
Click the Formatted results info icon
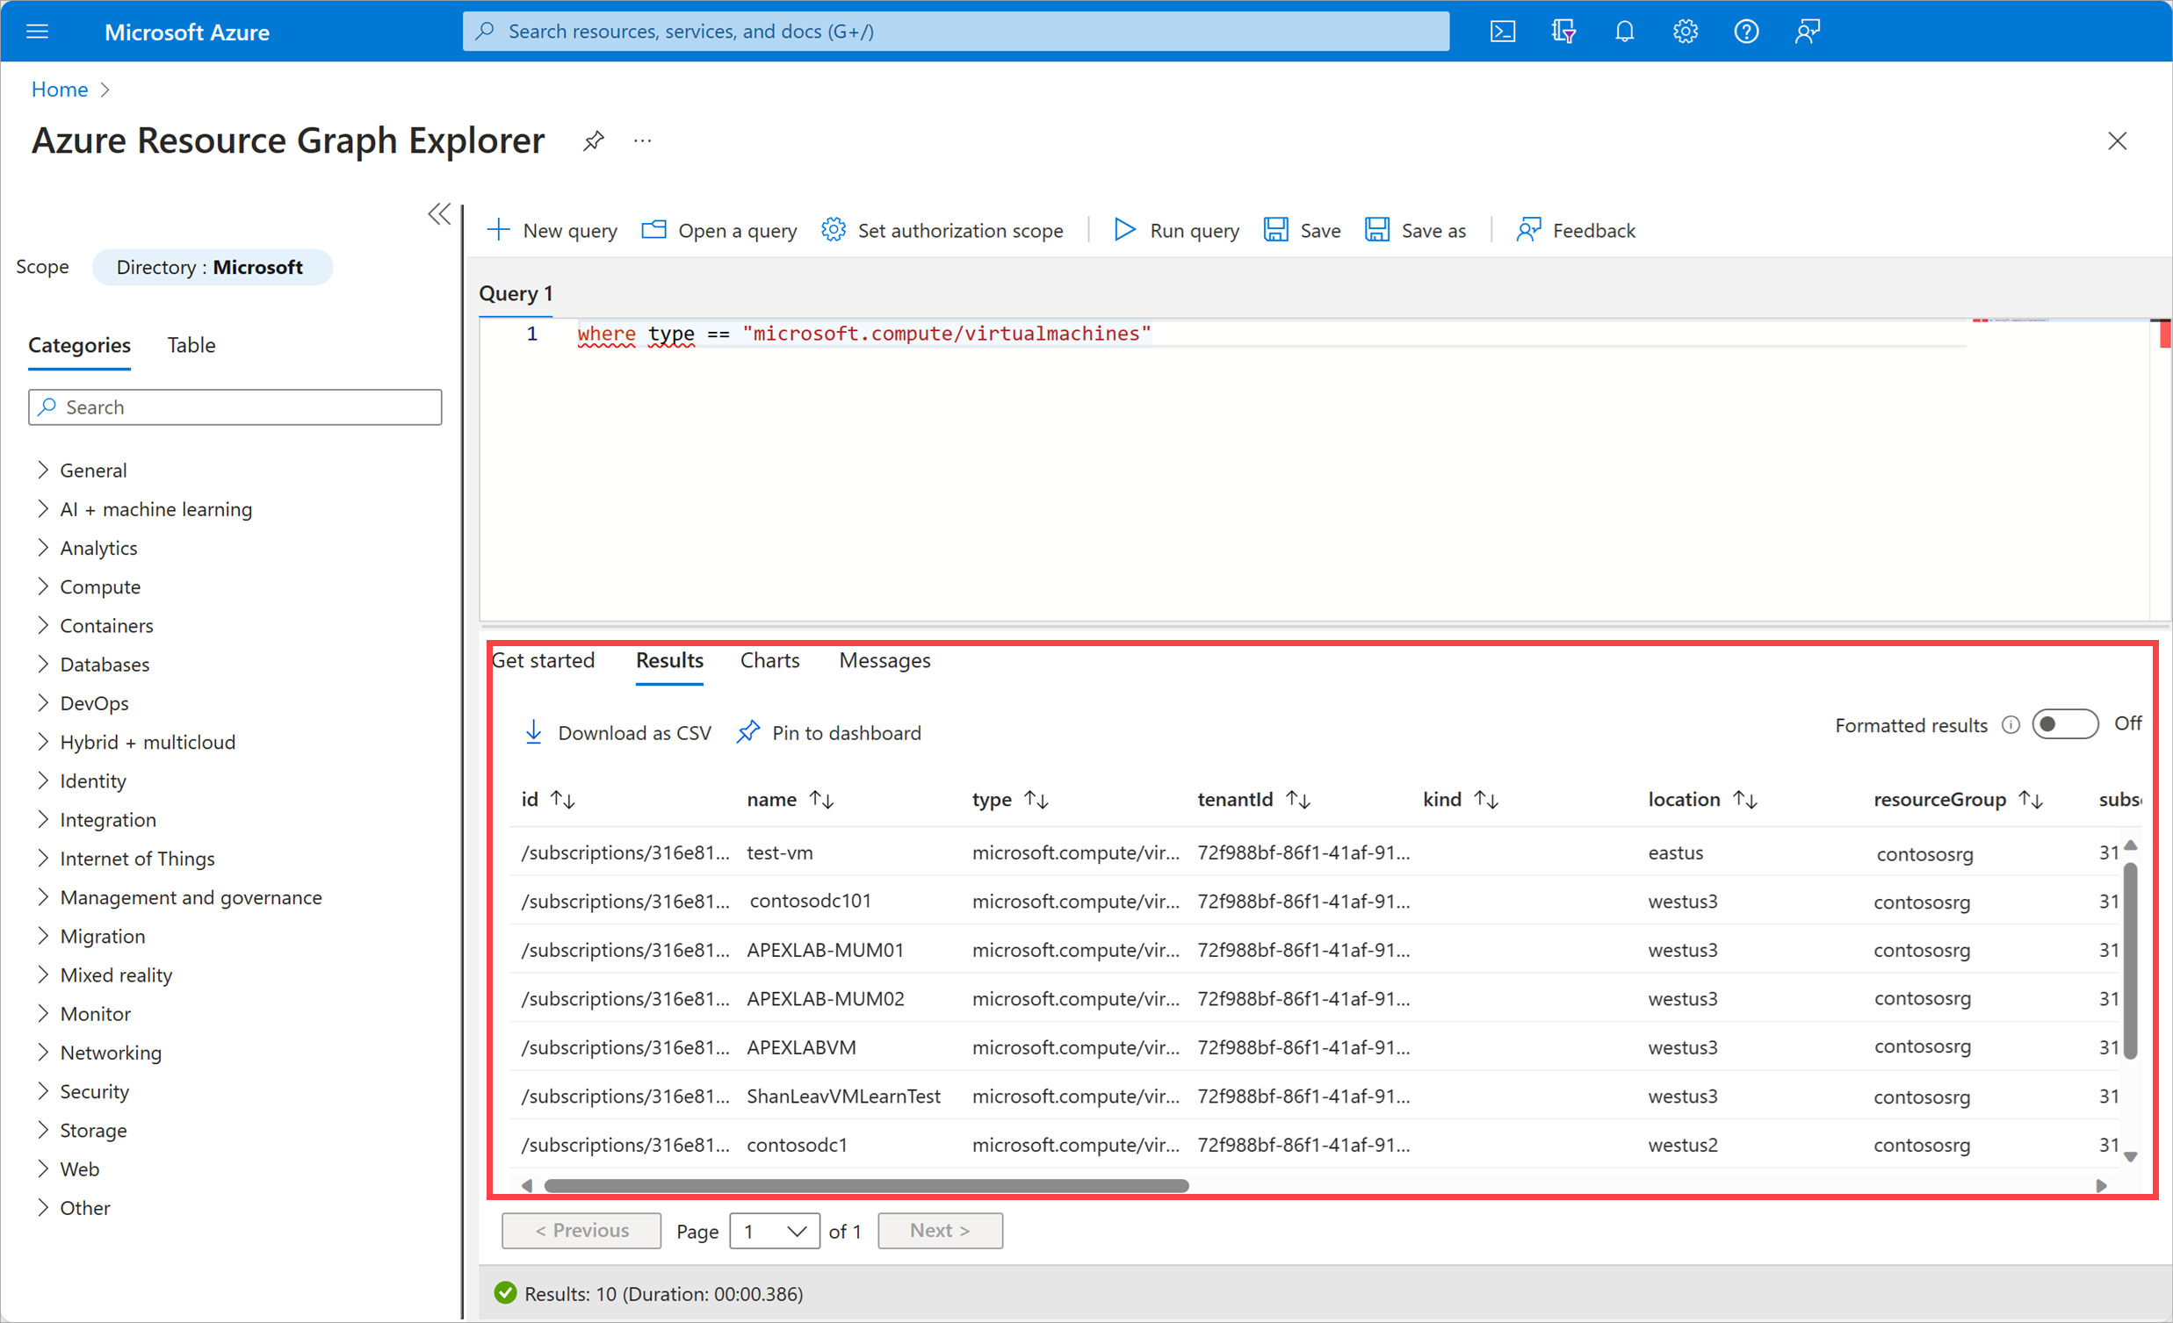click(2010, 725)
